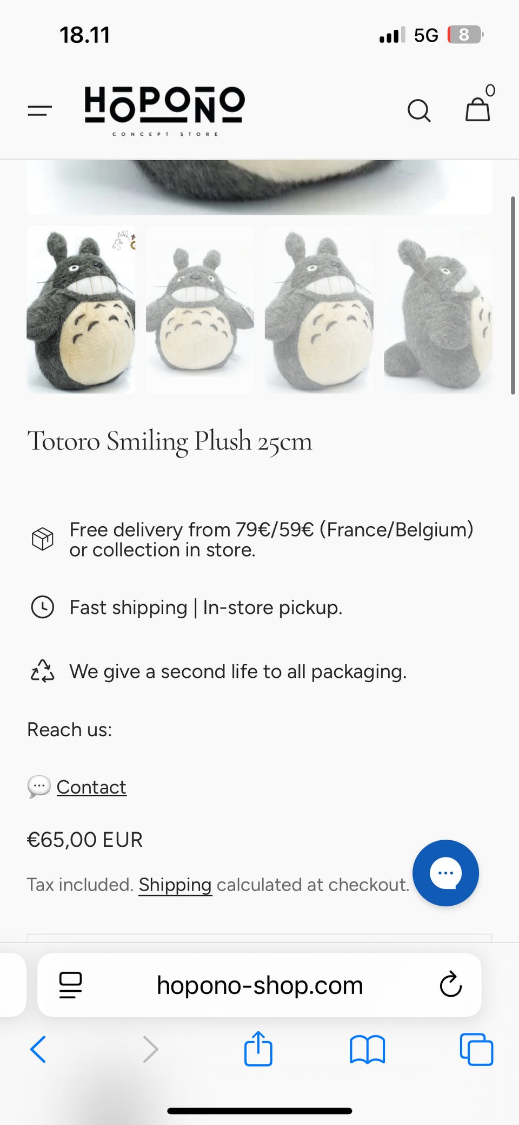Open Safari bookmarks book icon
Screen dimensions: 519x1125
(x=367, y=1050)
